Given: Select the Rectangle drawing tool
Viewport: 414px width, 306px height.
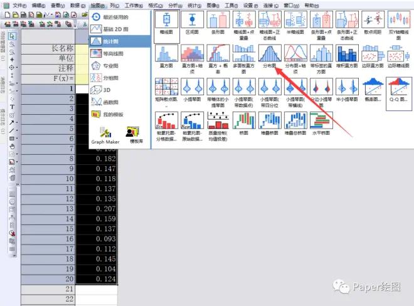Looking at the screenshot, I should click(12, 139).
